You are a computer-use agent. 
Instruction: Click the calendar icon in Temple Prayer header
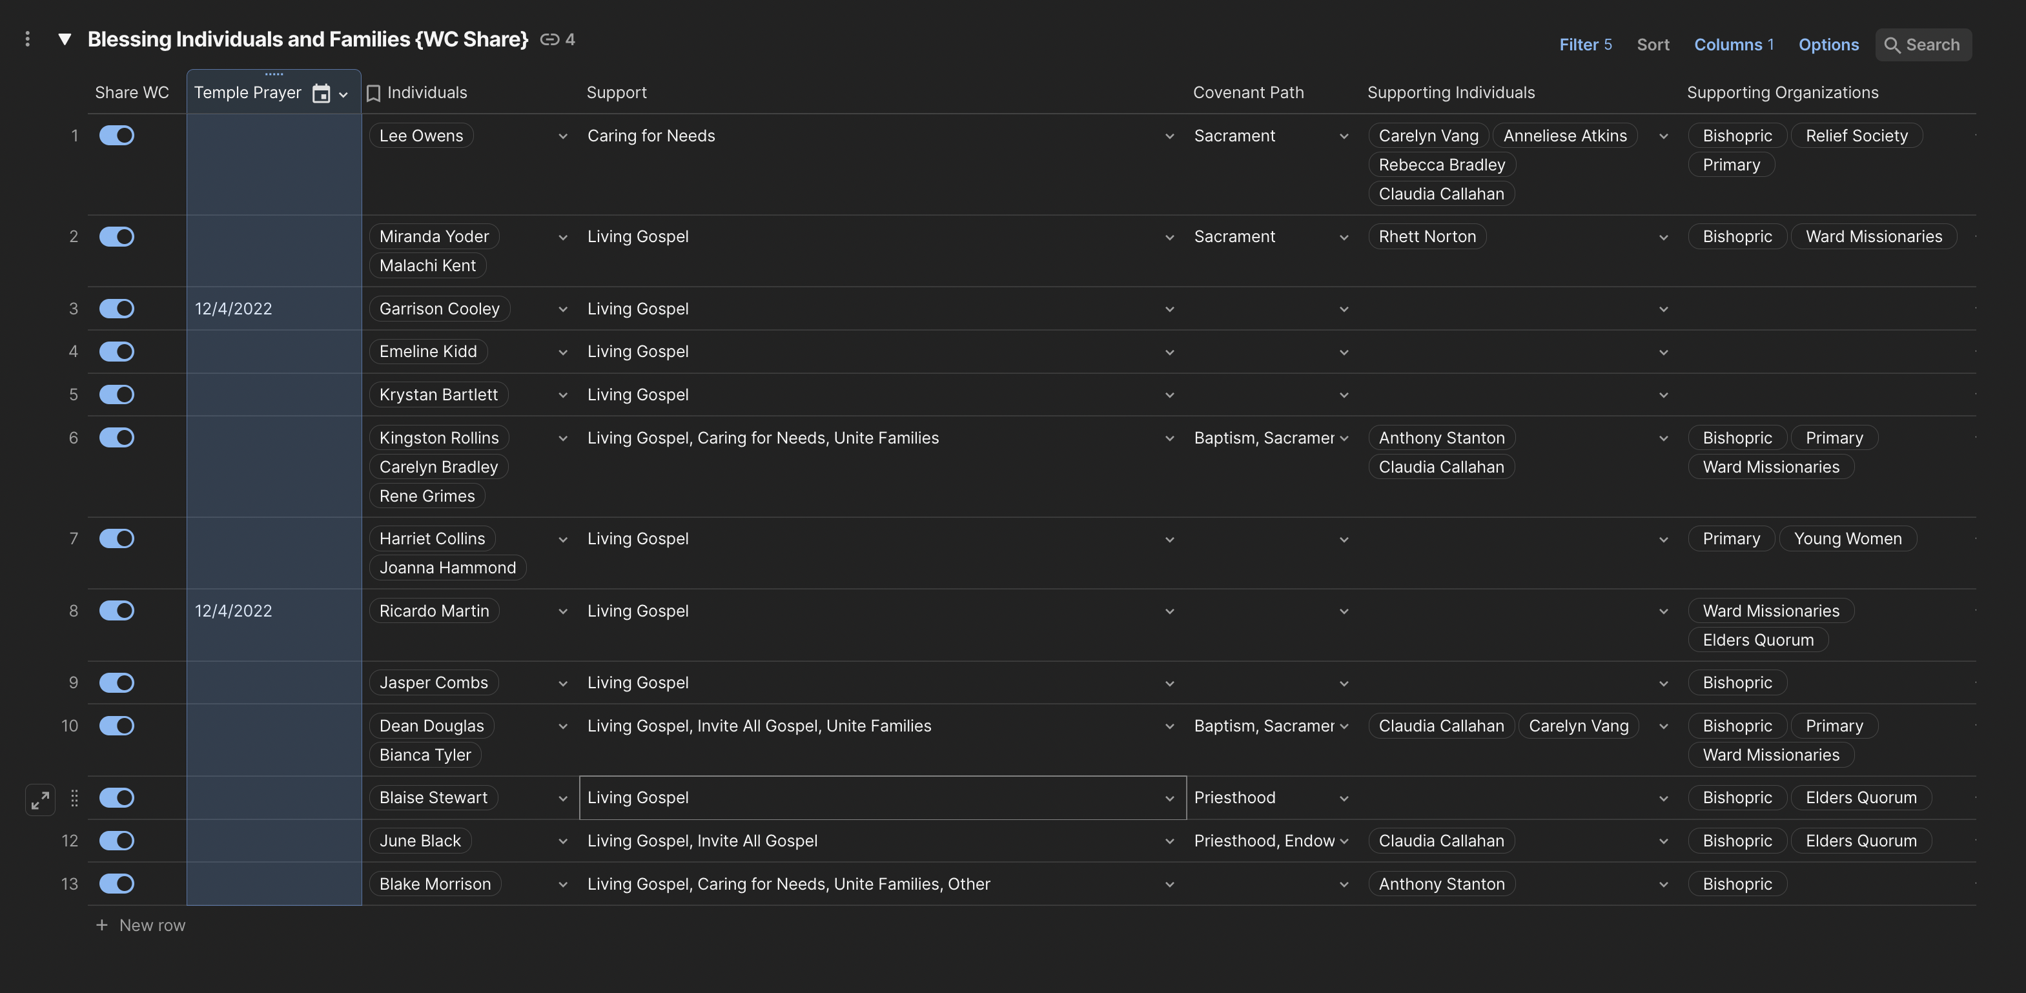point(321,94)
